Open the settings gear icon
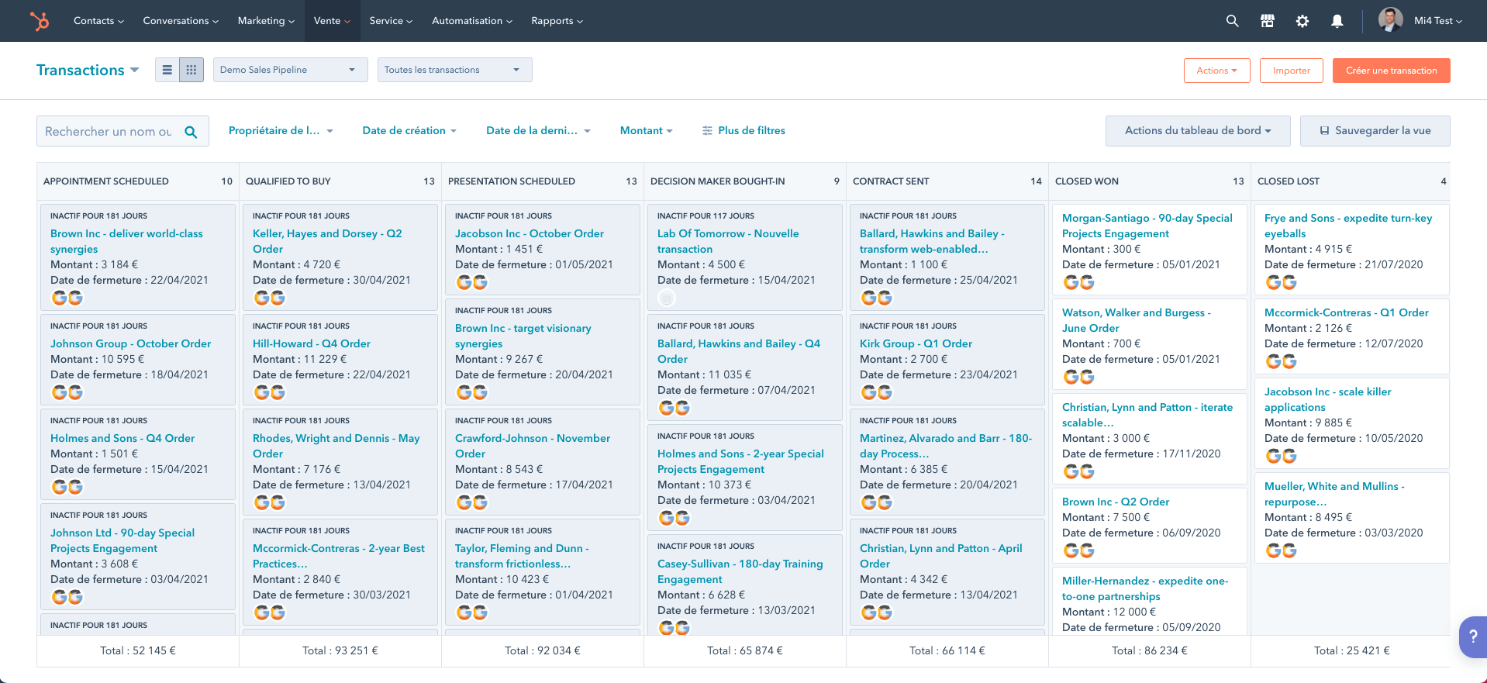Viewport: 1487px width, 683px height. tap(1302, 21)
